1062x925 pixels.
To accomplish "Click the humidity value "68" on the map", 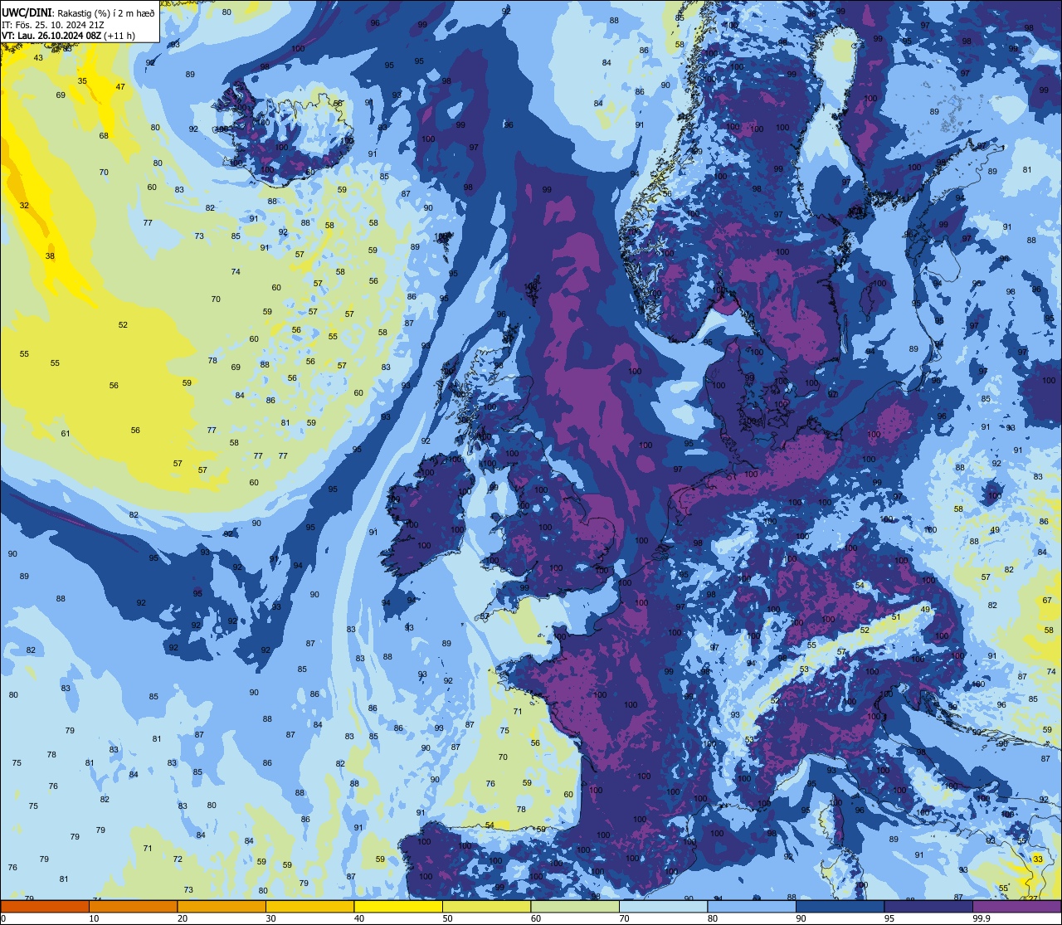I will [104, 136].
